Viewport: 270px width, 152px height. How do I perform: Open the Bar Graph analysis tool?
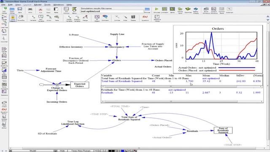[x=4, y=71]
